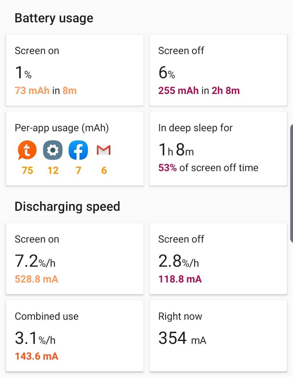Click the scrollbar handle on right edge
This screenshot has height=377, width=293.
pyautogui.click(x=291, y=183)
